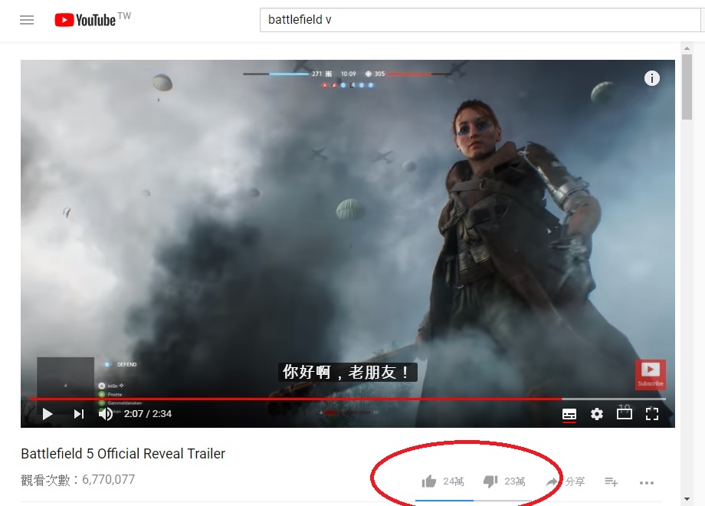Screen dimensions: 705x506
Task: Play the video
Action: point(48,414)
